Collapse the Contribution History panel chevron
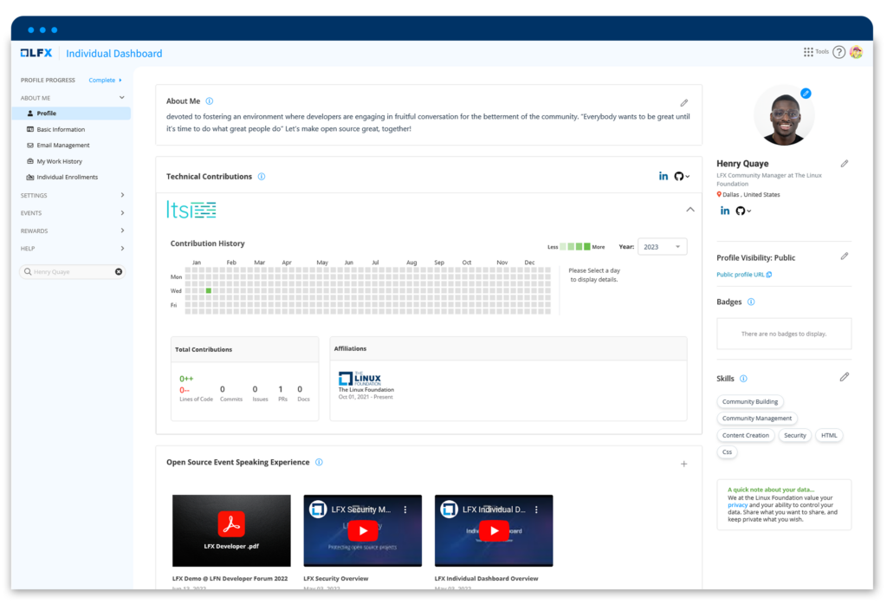This screenshot has height=604, width=887. pos(690,210)
